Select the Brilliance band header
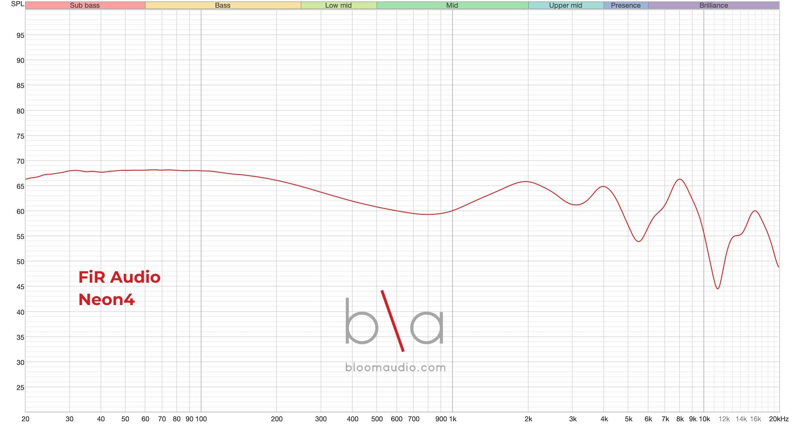This screenshot has width=792, height=424. tap(713, 5)
